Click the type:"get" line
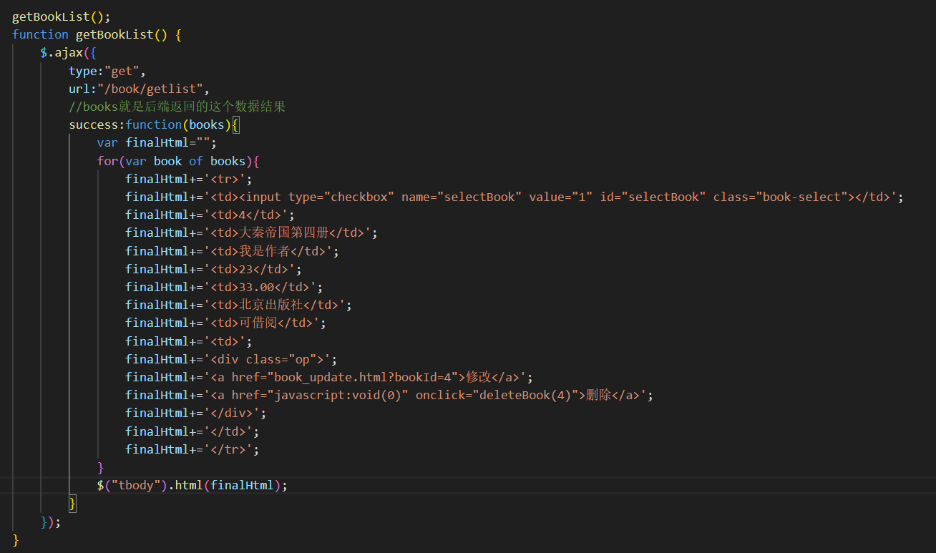Screen dimensions: 936x553 [x=107, y=71]
